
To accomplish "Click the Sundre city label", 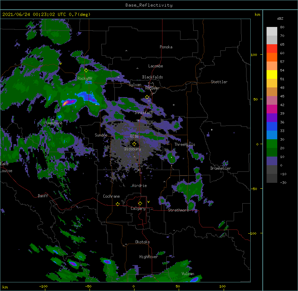I will [x=101, y=135].
